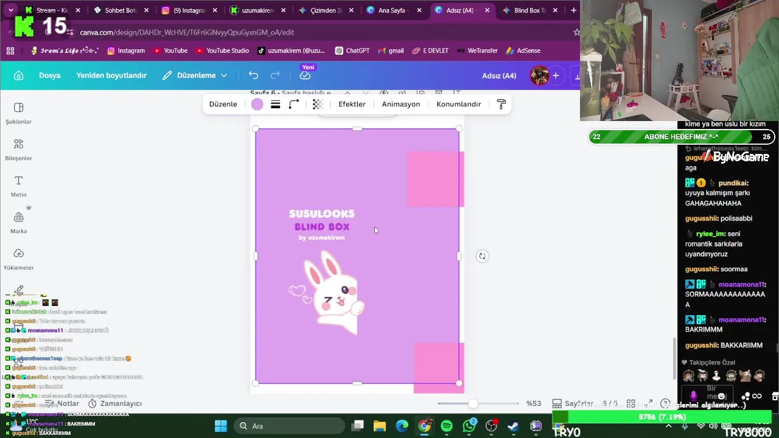Open the Metin text panel
Image resolution: width=779 pixels, height=438 pixels.
[x=19, y=186]
